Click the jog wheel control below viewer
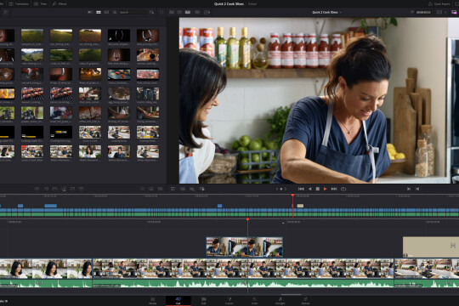Viewport: 459px width, 306px height. 281,189
